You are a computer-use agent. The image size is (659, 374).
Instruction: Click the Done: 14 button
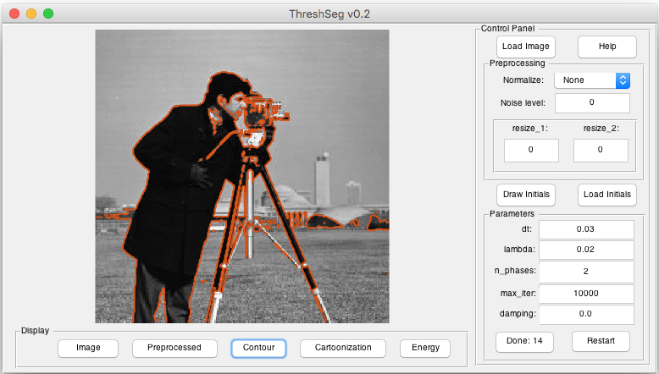point(524,342)
